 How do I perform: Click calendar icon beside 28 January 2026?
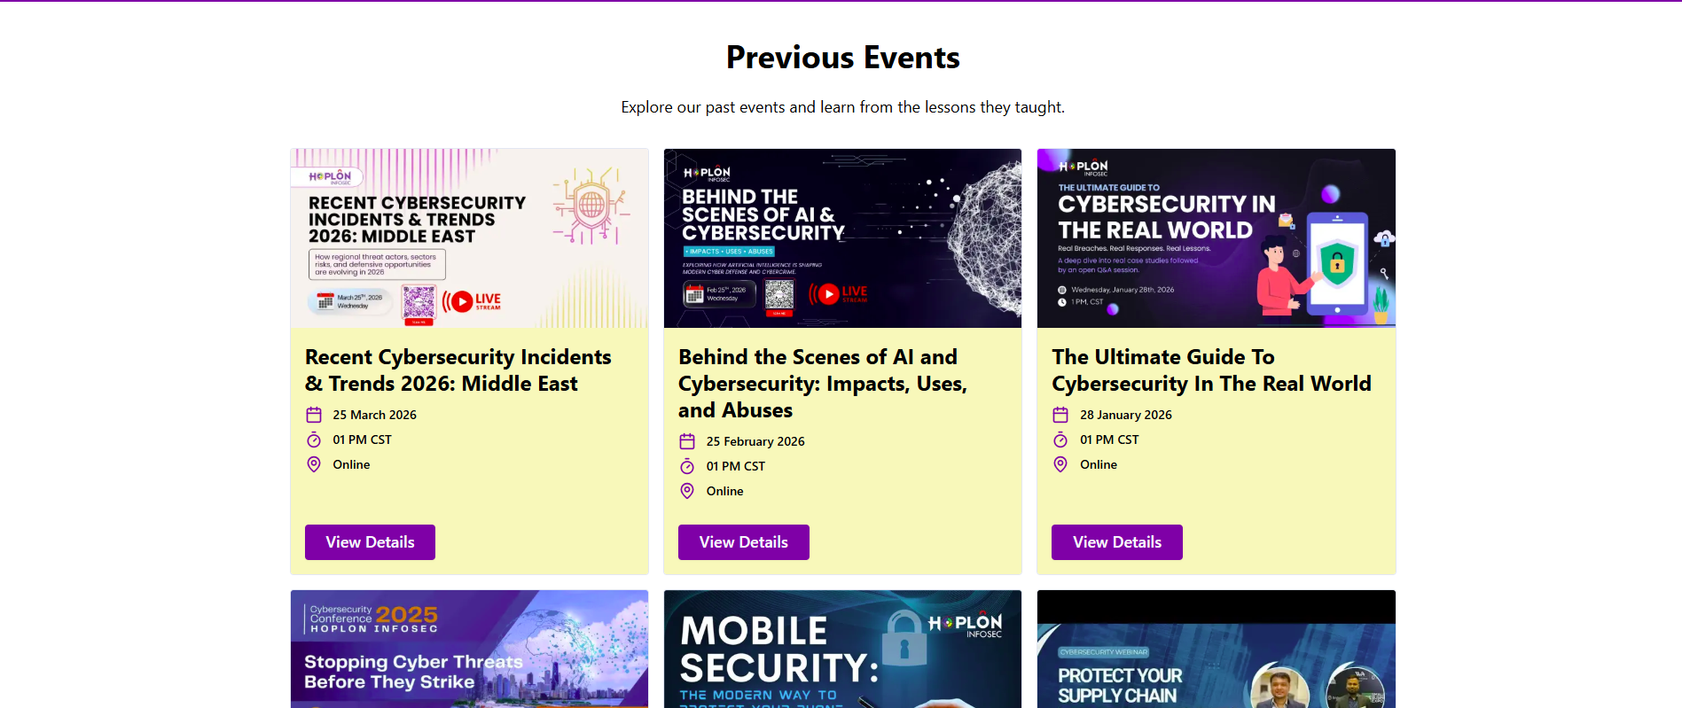(1060, 415)
